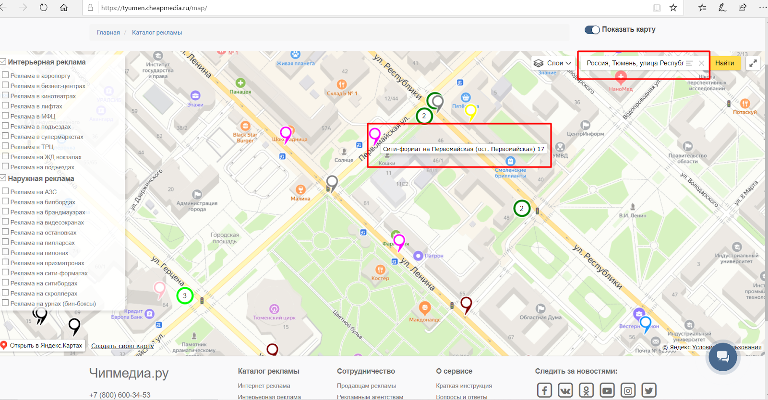Click the Тюменский цирк map marker
This screenshot has width=768, height=400.
coord(274,309)
